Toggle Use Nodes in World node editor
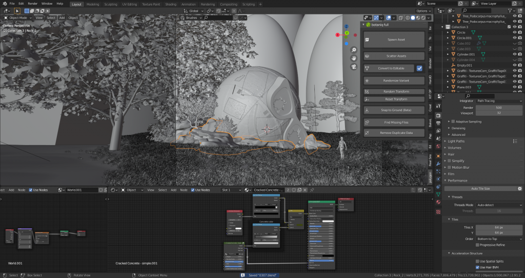 pyautogui.click(x=30, y=190)
